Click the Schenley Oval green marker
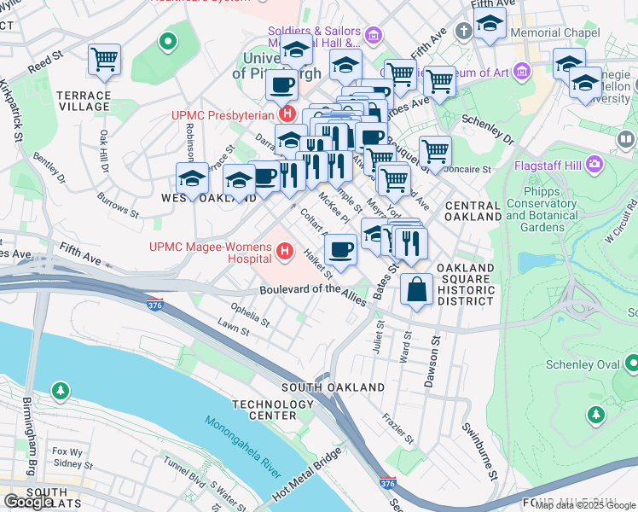Screen dimensions: 638x512 [632, 362]
